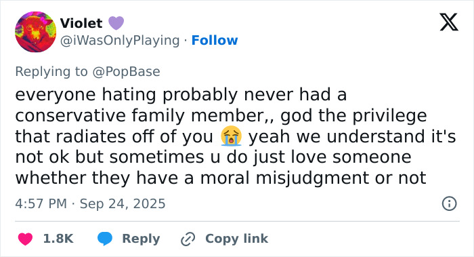Open the X logo link
The width and height of the screenshot is (474, 257).
pos(449,22)
